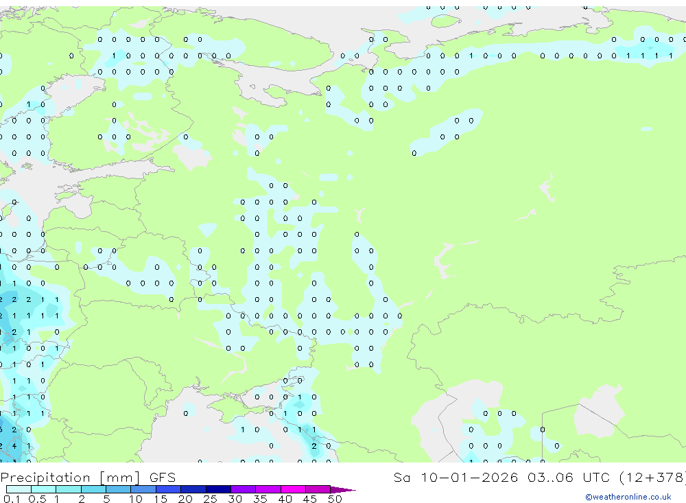Click the '45' legend value label
This screenshot has height=503, width=686.
pyautogui.click(x=310, y=499)
